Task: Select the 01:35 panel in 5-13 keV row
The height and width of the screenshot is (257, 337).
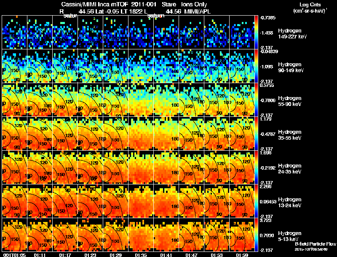Action: coord(141,235)
